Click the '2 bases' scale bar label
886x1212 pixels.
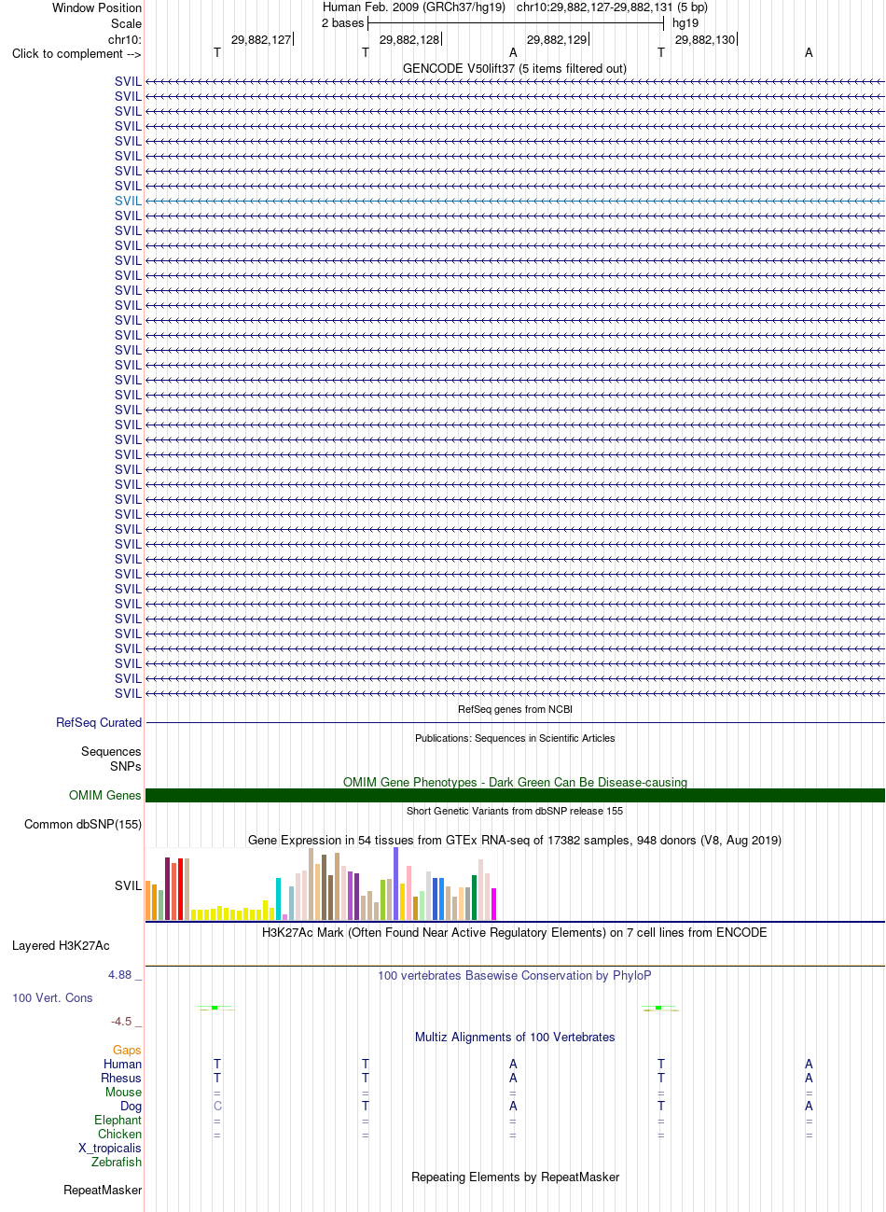(x=342, y=22)
